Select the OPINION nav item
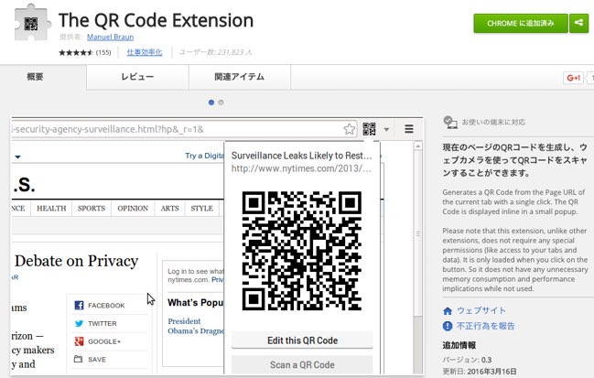The width and height of the screenshot is (594, 378). pos(133,209)
